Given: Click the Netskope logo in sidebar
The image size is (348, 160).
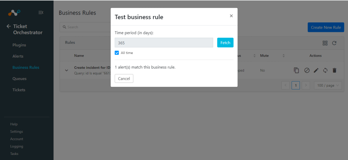Looking at the screenshot, I should tap(14, 13).
